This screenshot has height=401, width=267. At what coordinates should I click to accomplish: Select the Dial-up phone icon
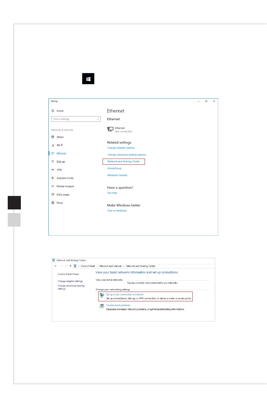click(53, 162)
